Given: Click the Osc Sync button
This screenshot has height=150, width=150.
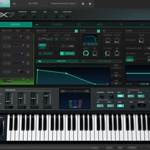Looking at the screenshot, I should [46, 54].
